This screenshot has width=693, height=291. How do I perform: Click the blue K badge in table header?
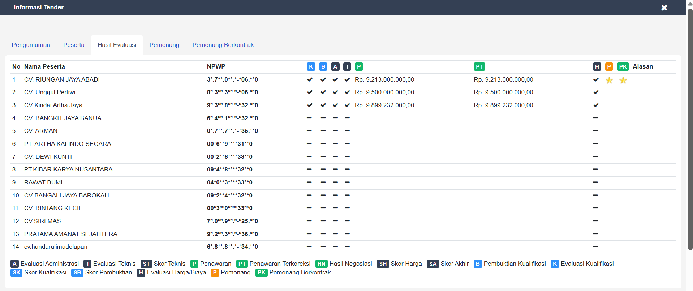tap(311, 66)
